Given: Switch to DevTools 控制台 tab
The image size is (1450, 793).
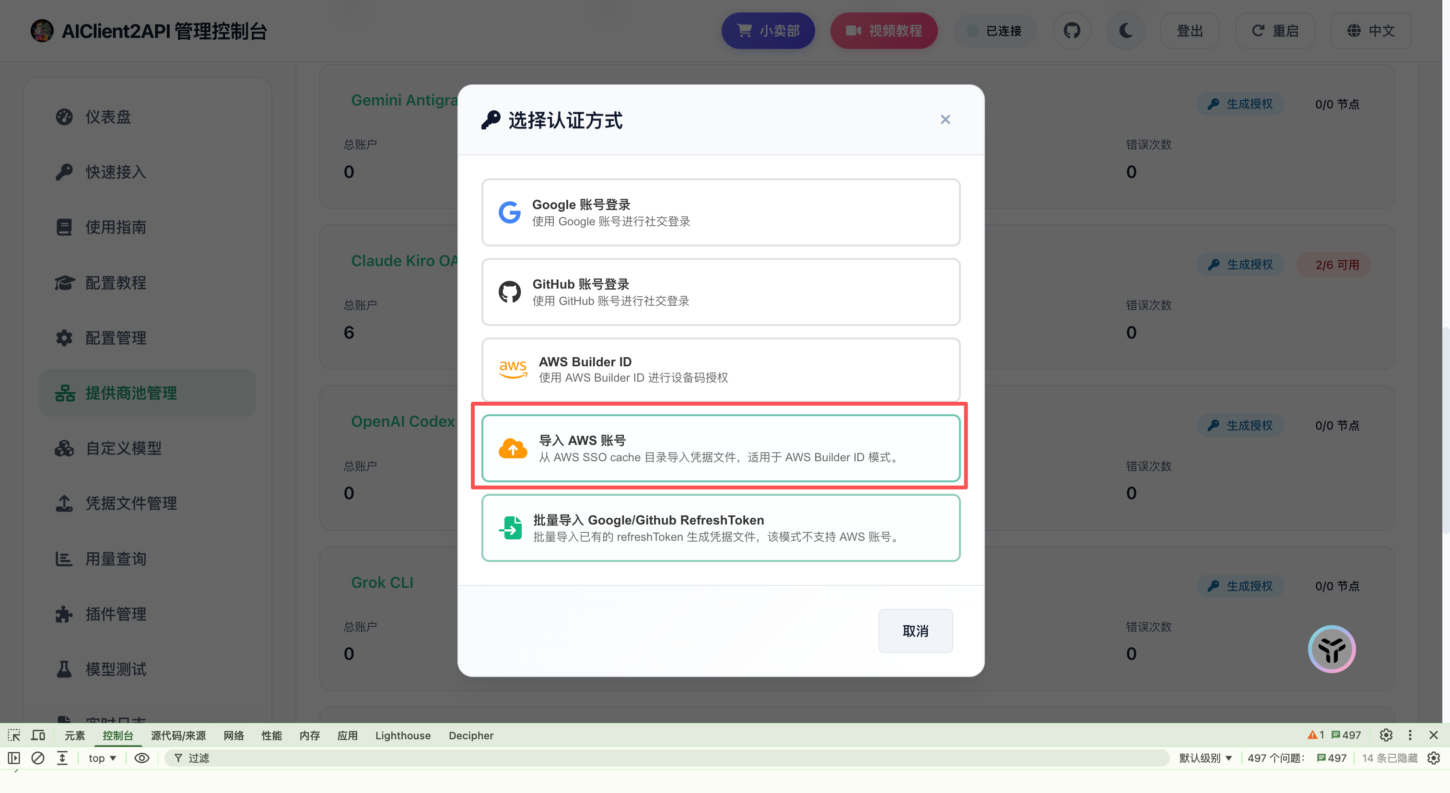Looking at the screenshot, I should pos(117,735).
